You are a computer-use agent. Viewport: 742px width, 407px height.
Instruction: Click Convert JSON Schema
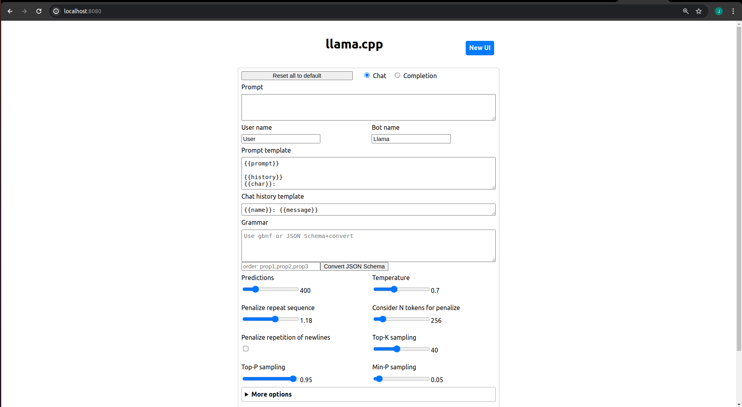[354, 266]
